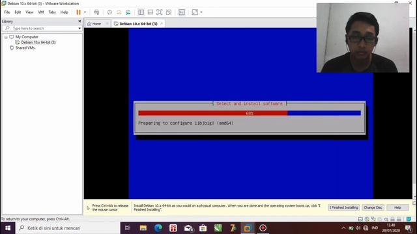Screen dimensions: 417x234
Task: Close the Debian 10.x 64-bit (3) tab
Action: pyautogui.click(x=162, y=23)
